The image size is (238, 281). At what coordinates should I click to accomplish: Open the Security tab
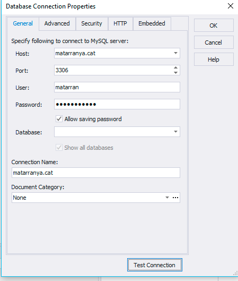[92, 23]
